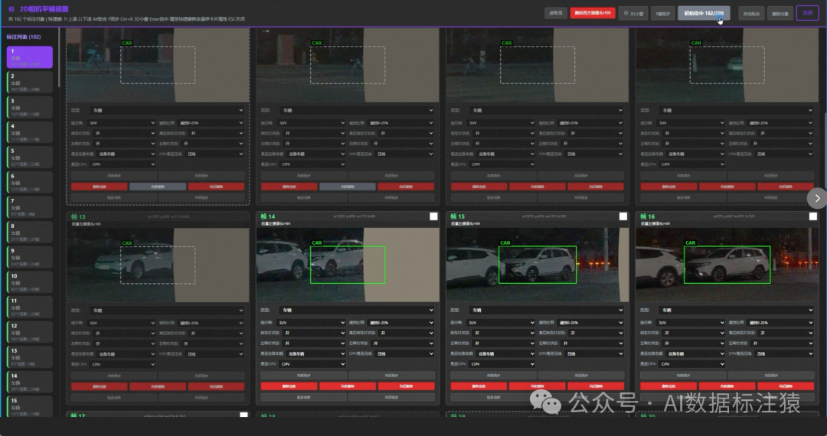The image size is (827, 436).
Task: Open the 刹车灯状态 dropdown in frame 15
Action: click(x=505, y=333)
